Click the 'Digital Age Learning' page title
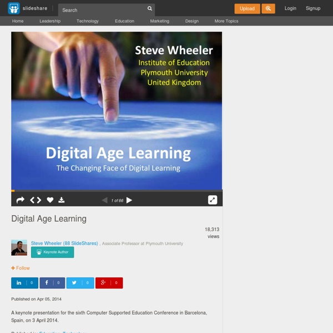 coord(49,219)
